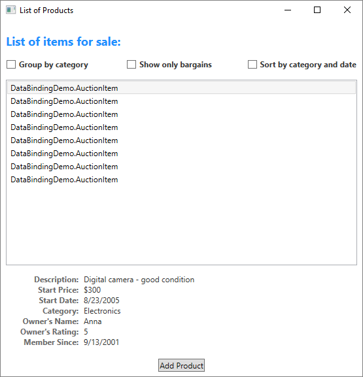This screenshot has height=377, width=363.
Task: Select the second AuctionItem entry
Action: tap(182, 101)
